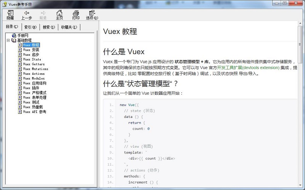Click the content scrollbar up arrow
Screen dimensions: 305x190
300,23
